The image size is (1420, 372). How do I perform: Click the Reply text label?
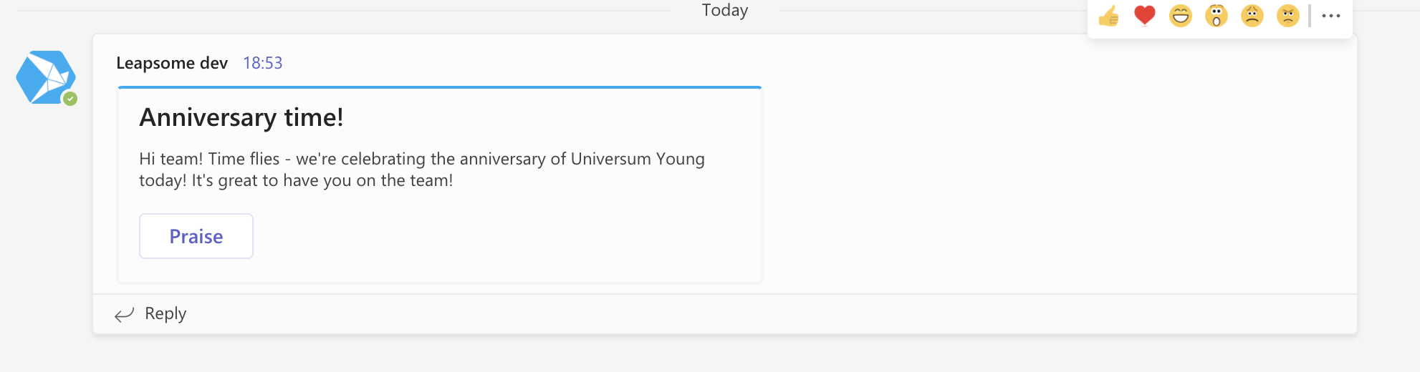click(x=165, y=313)
